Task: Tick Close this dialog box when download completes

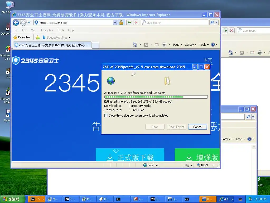Action: [106, 116]
